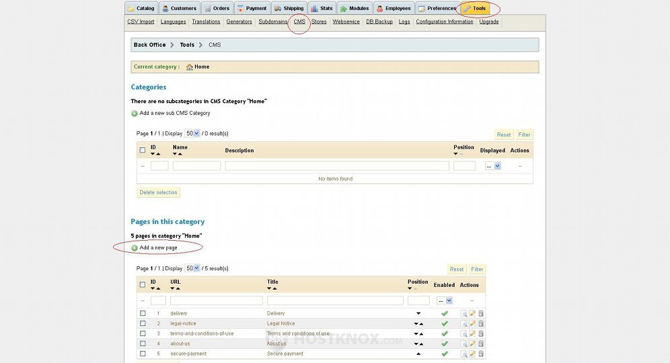This screenshot has width=670, height=363.
Task: Sort pages by URL descending arrow
Action: 173,288
